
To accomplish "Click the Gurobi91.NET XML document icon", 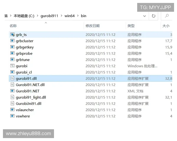I will [12, 91].
